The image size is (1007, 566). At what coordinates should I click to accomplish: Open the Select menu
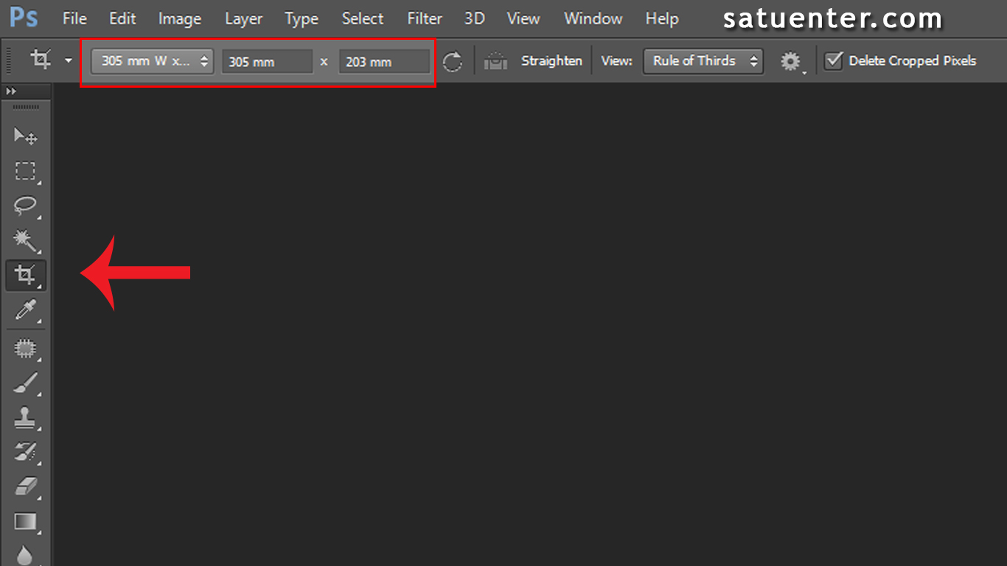363,18
